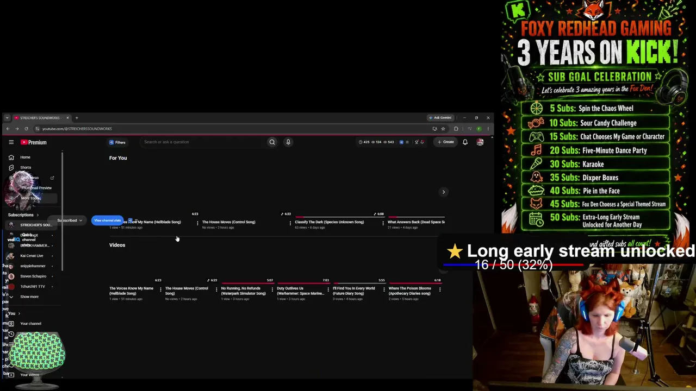
Task: Open Kai Cenat Live subscription
Action: click(32, 256)
